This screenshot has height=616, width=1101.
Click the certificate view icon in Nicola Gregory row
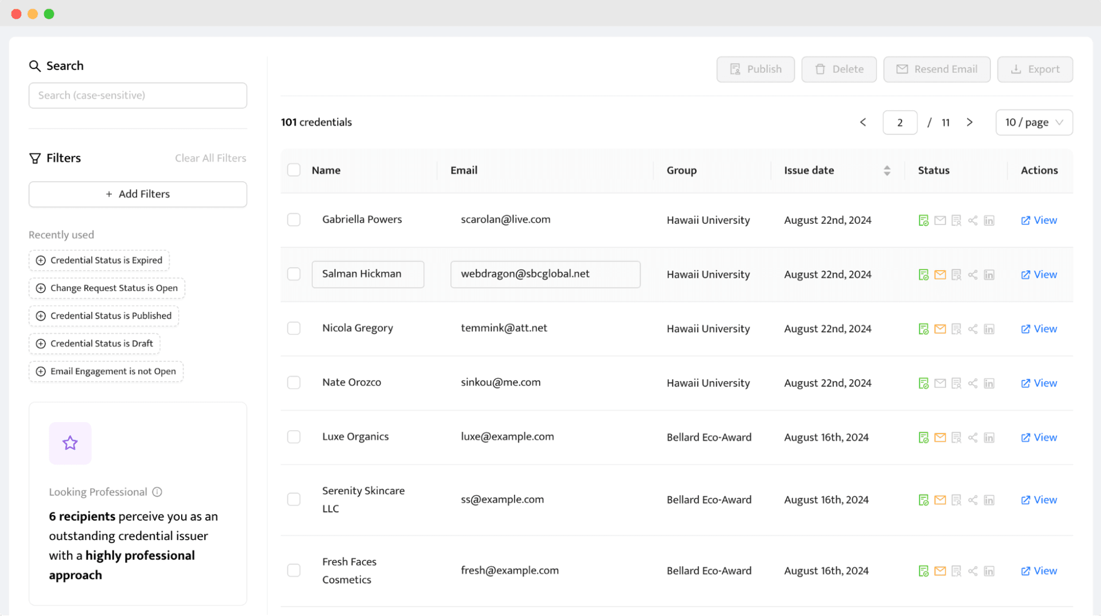pyautogui.click(x=956, y=329)
